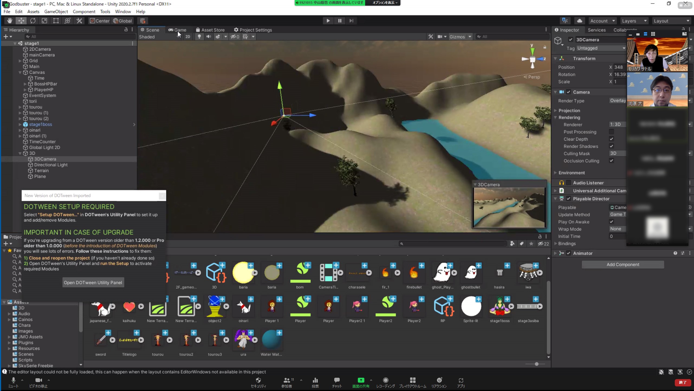Toggle Camera component enabled checkbox
Screen dimensions: 694x391
coord(569,92)
